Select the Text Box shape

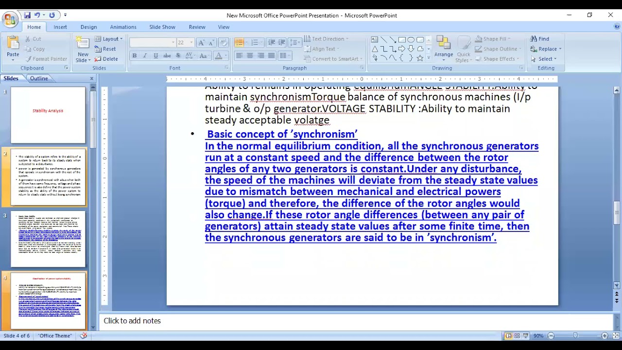pos(375,39)
